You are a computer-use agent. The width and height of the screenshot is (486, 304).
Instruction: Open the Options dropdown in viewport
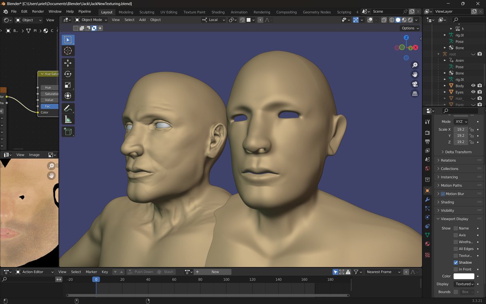coord(410,28)
